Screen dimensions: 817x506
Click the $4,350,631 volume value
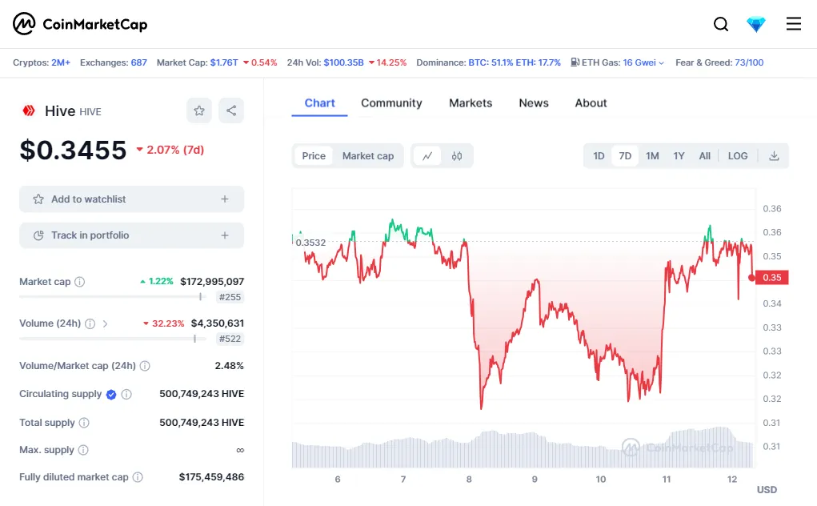(x=218, y=323)
